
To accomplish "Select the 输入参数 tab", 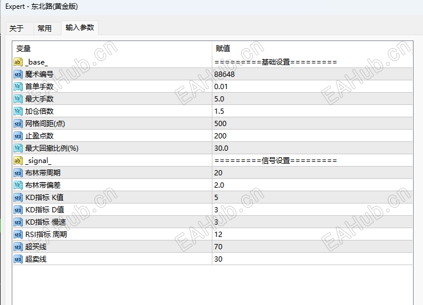I will click(x=80, y=28).
